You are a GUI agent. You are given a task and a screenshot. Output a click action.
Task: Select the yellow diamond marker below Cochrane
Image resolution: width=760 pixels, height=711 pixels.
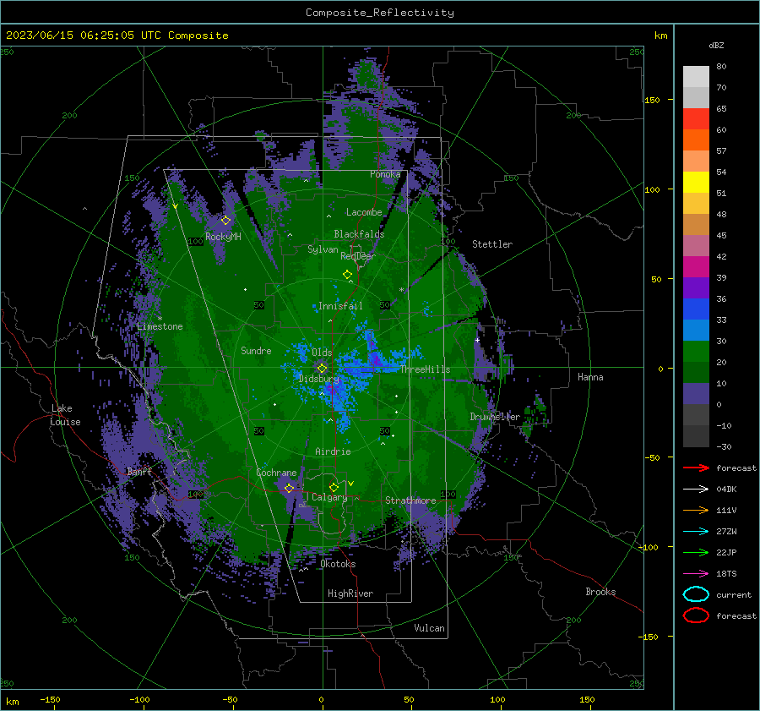(x=289, y=488)
